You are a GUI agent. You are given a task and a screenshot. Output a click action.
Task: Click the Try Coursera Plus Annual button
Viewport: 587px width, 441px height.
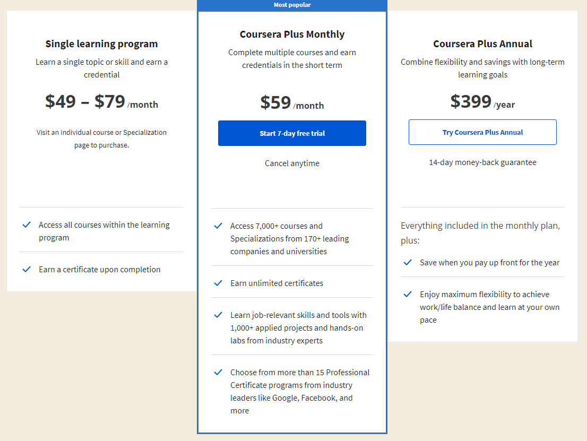pos(482,132)
